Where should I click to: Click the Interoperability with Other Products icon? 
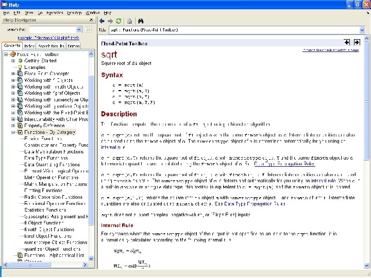coord(20,119)
